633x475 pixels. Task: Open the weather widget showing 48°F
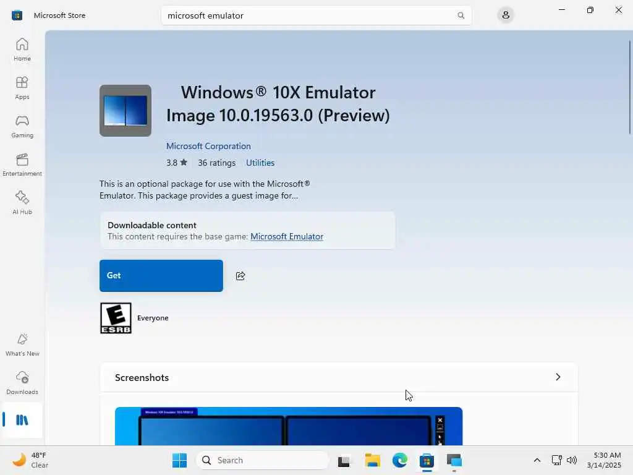[31, 460]
